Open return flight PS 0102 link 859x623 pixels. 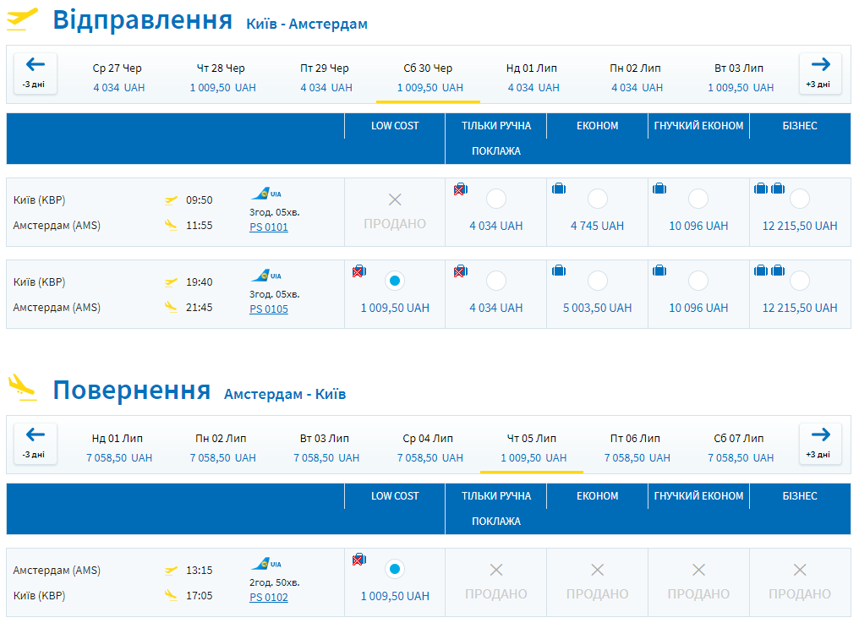pyautogui.click(x=269, y=598)
